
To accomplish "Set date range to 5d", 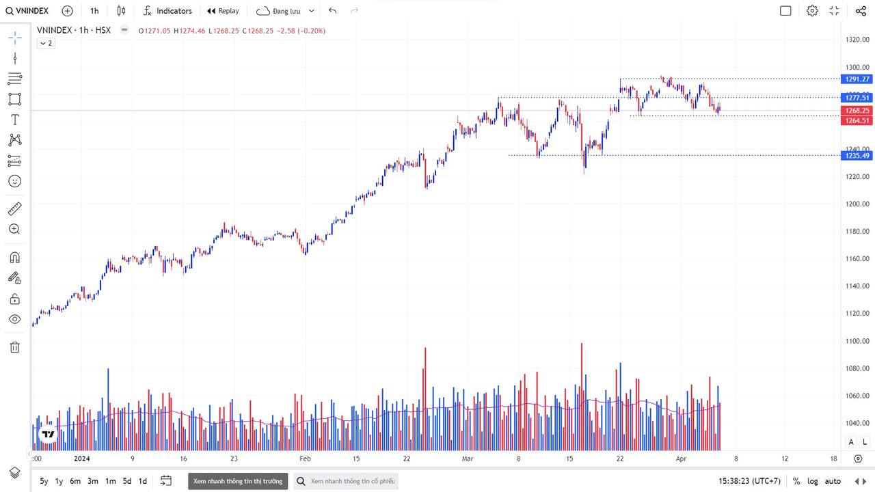I will 127,481.
